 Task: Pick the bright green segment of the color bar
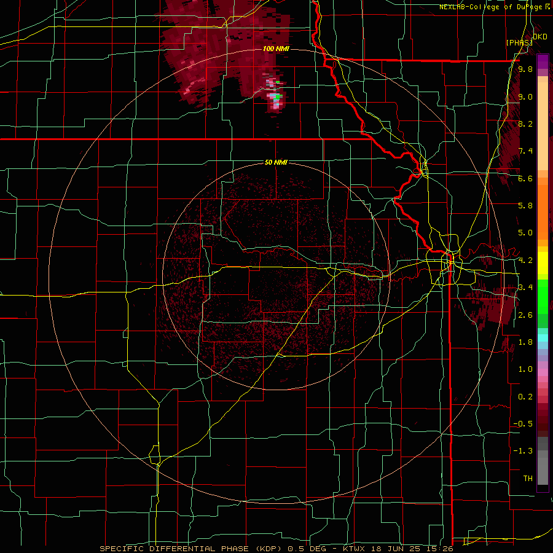pyautogui.click(x=543, y=298)
